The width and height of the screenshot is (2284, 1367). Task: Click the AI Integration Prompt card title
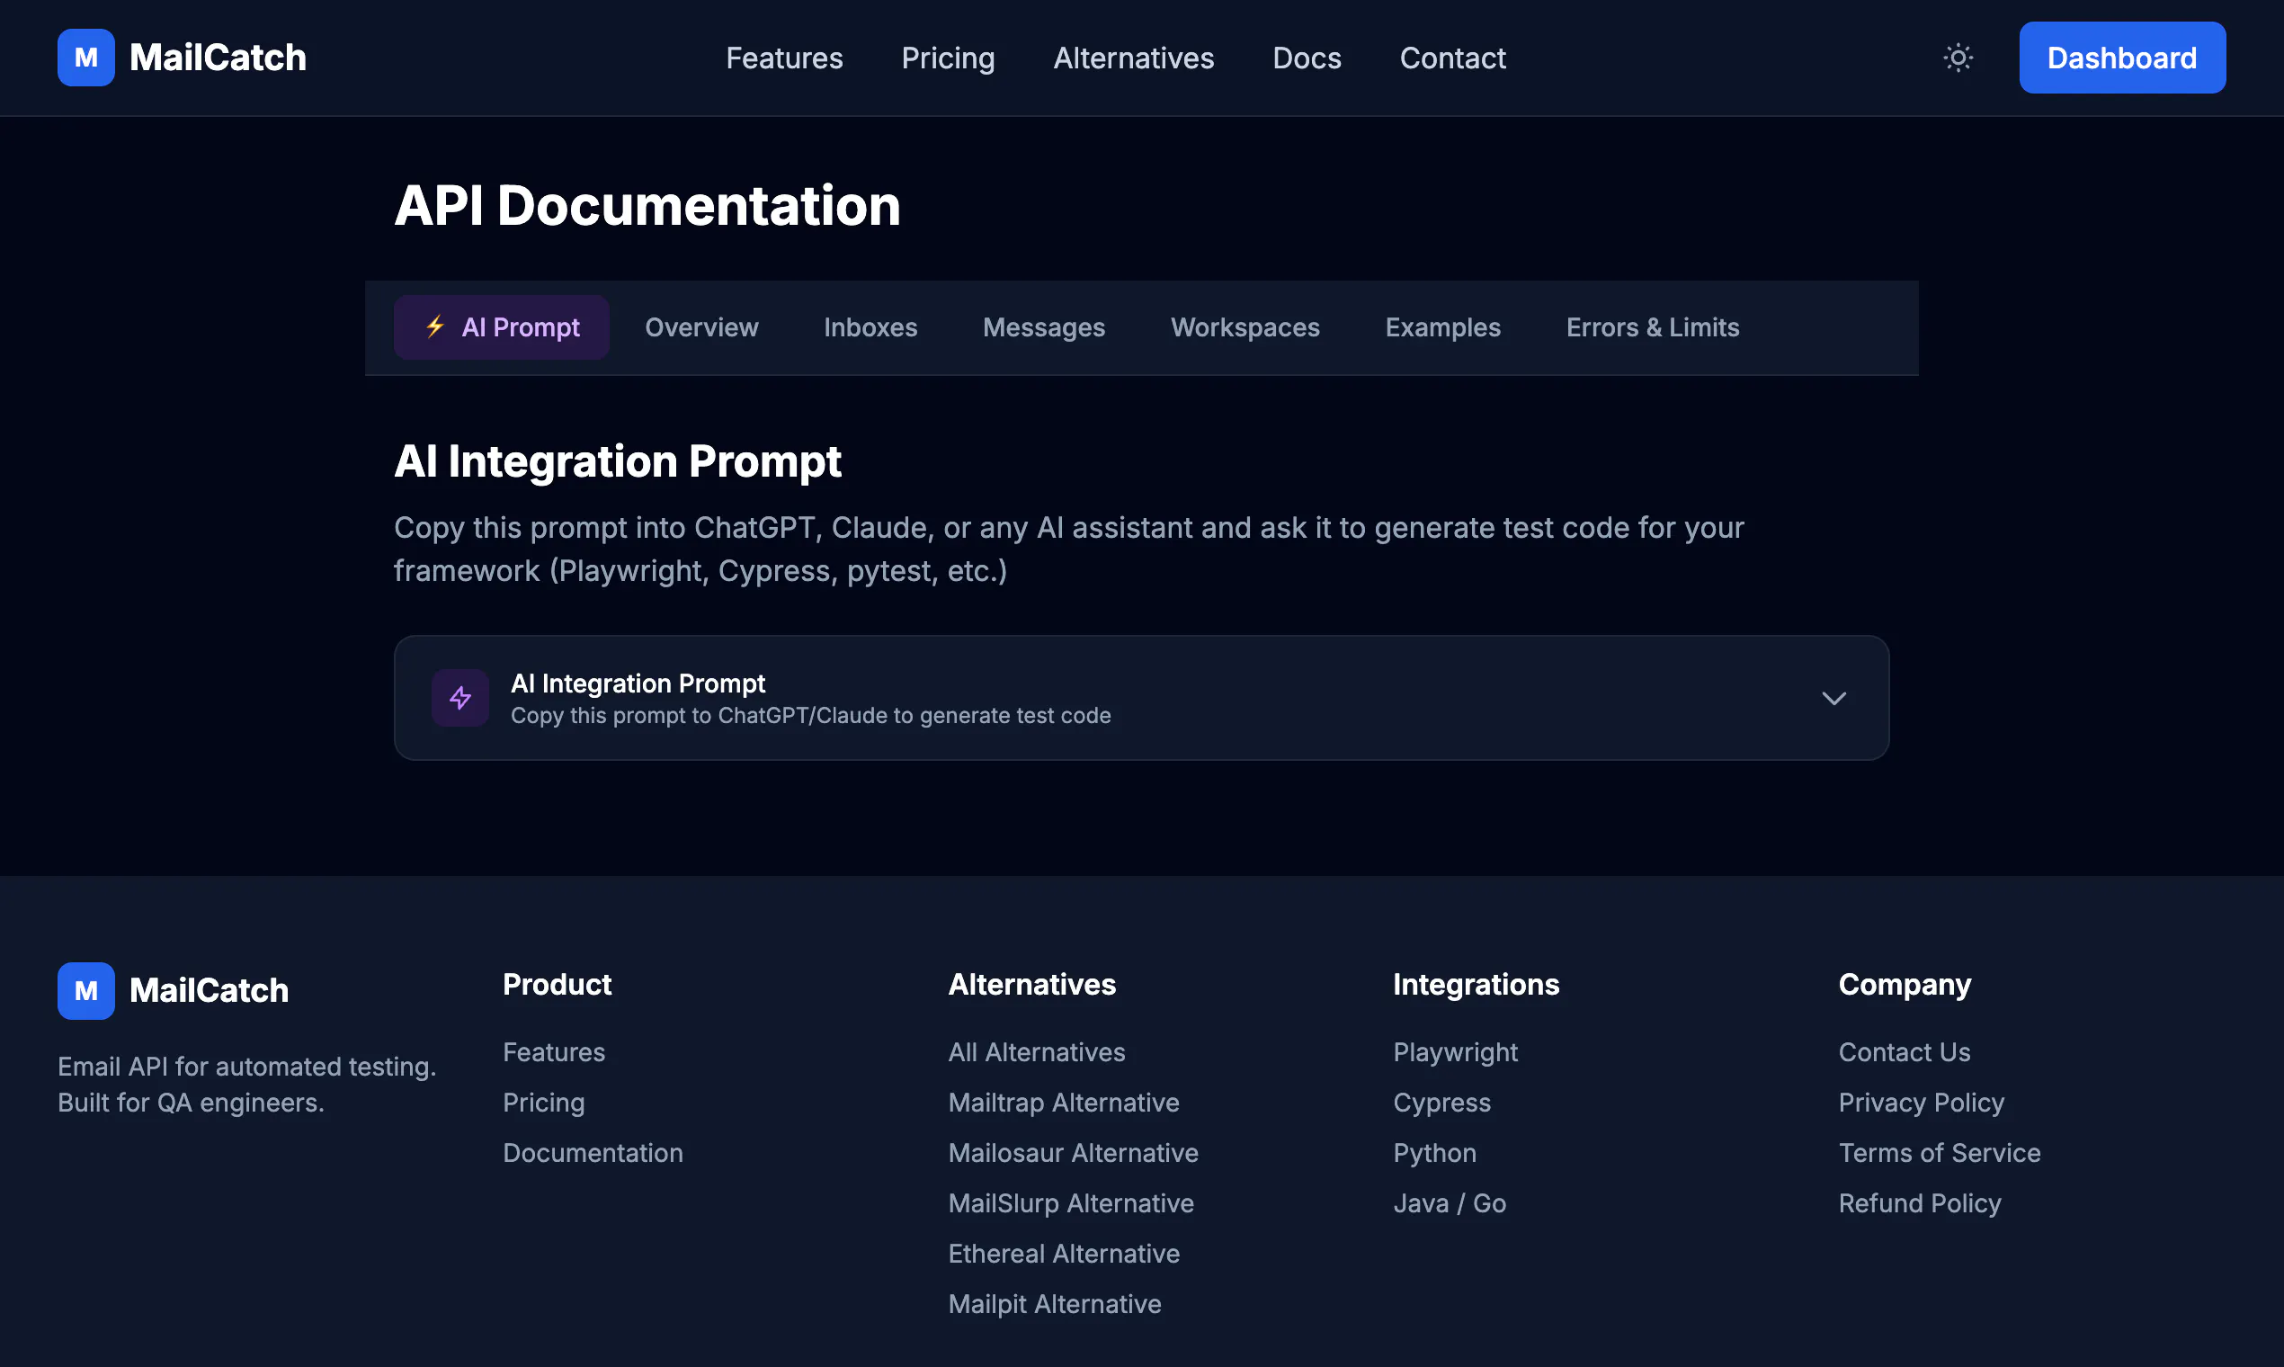[x=638, y=683]
